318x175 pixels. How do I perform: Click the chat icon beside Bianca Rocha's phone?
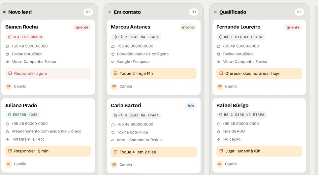(8, 46)
